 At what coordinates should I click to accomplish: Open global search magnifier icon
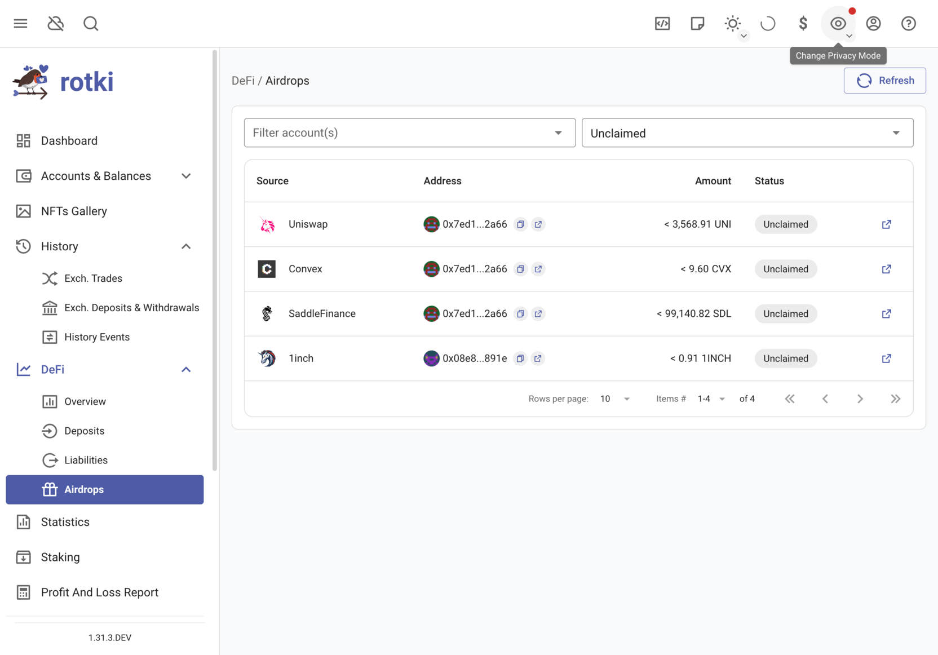click(x=91, y=24)
